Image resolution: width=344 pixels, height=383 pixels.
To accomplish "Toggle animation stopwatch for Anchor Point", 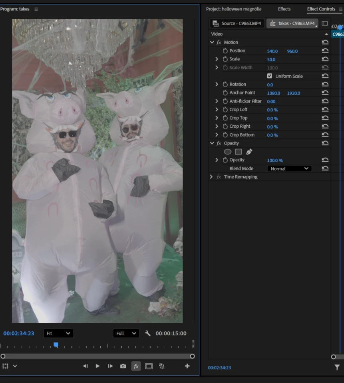I will click(225, 92).
